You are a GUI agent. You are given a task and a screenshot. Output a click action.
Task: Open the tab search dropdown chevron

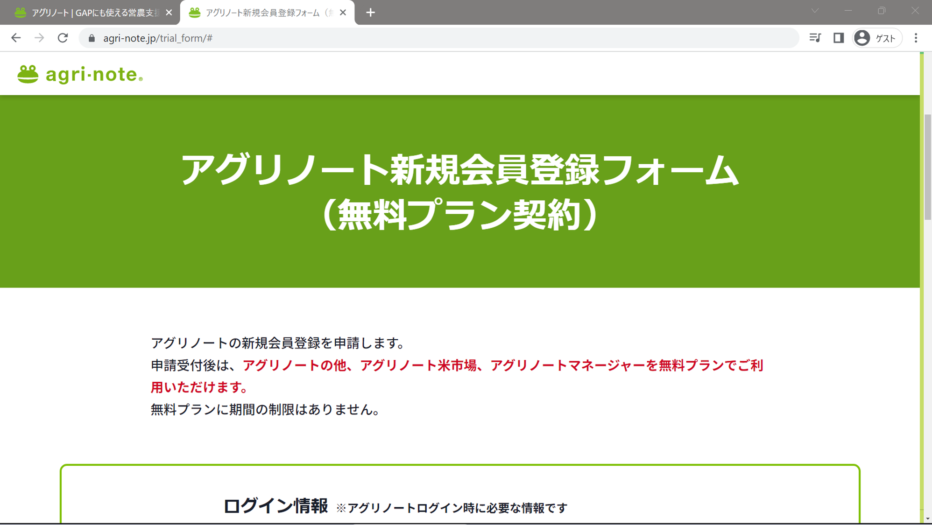coord(815,11)
